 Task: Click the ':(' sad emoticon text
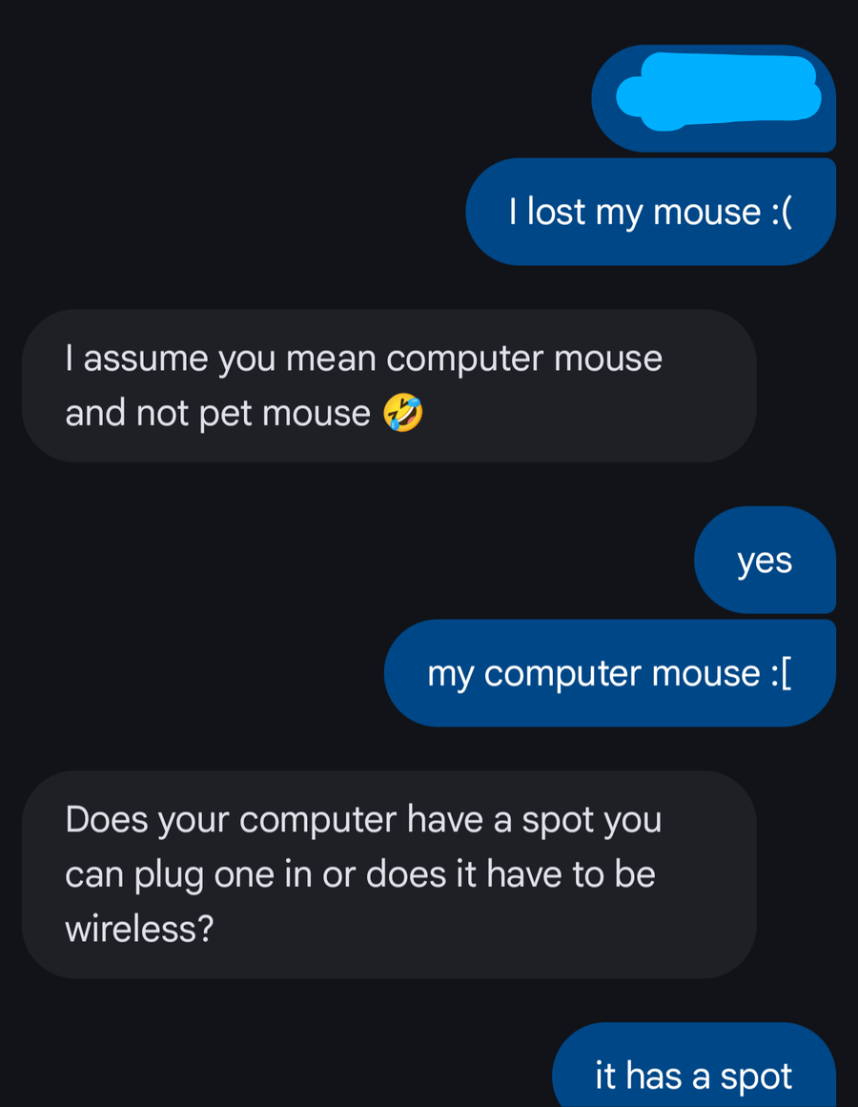tap(782, 212)
